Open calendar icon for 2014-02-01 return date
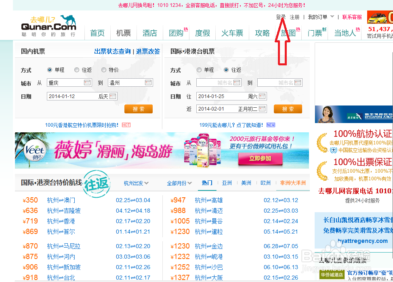The height and width of the screenshot is (282, 393). pyautogui.click(x=262, y=109)
